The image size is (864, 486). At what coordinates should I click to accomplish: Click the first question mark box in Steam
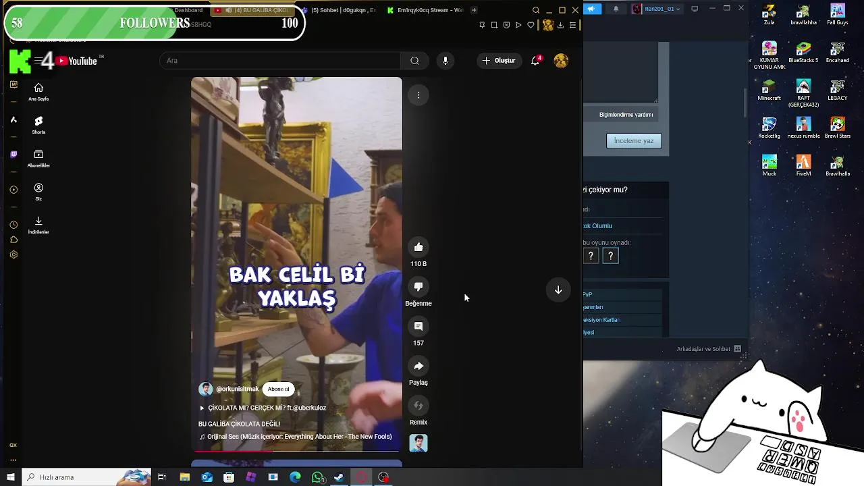click(591, 256)
